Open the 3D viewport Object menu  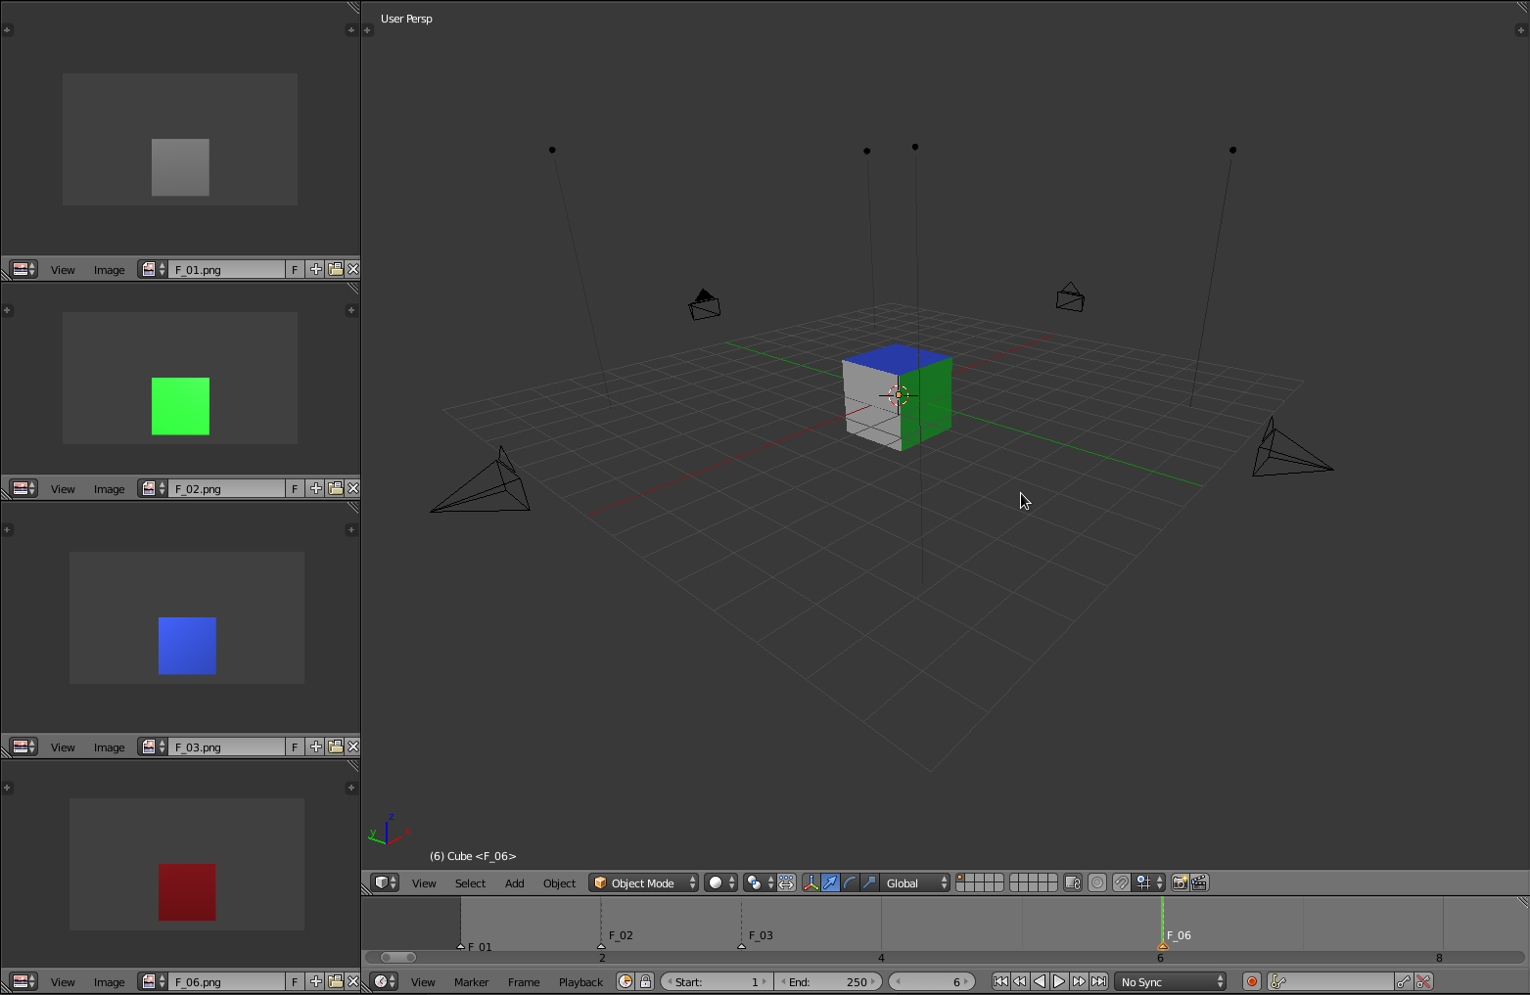point(559,883)
